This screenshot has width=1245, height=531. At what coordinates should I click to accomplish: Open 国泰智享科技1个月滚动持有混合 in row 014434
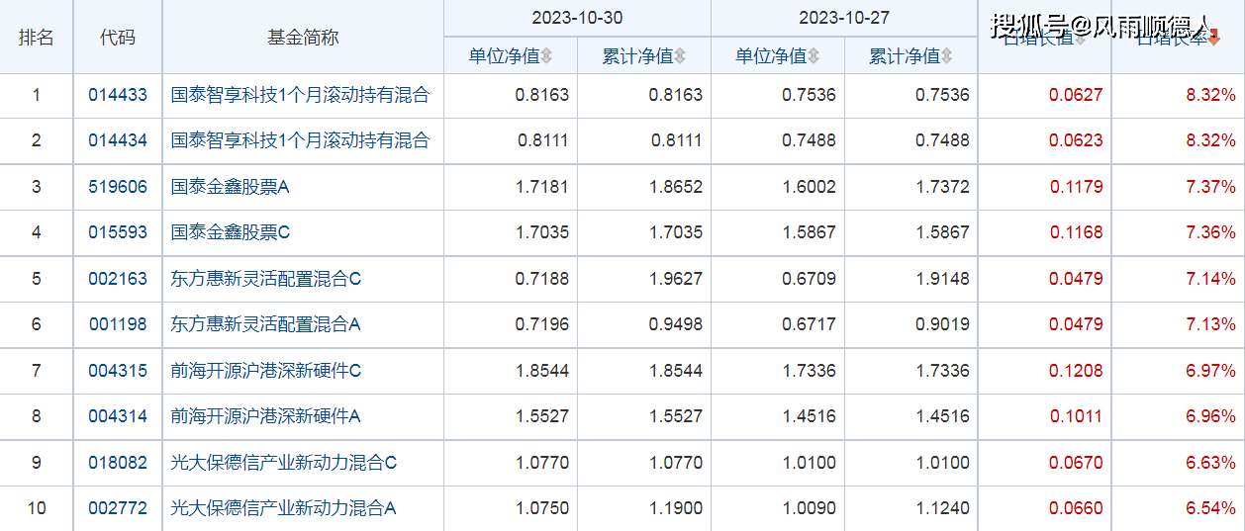(x=301, y=140)
